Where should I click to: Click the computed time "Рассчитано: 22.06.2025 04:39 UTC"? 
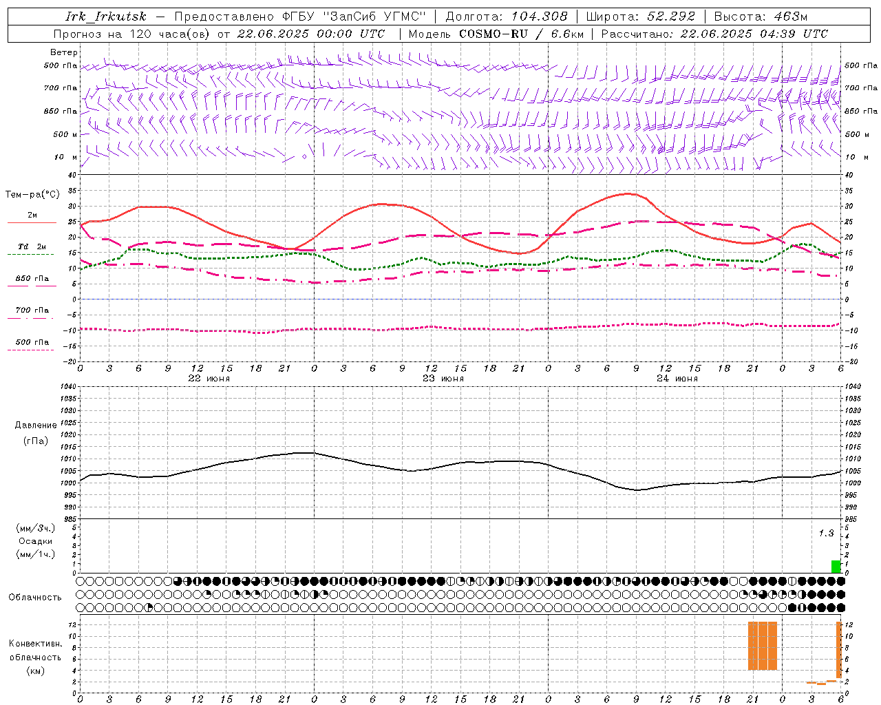(714, 34)
